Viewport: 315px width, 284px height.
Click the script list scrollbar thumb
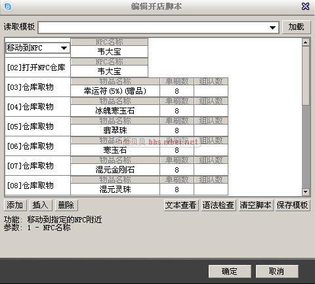pos(306,75)
